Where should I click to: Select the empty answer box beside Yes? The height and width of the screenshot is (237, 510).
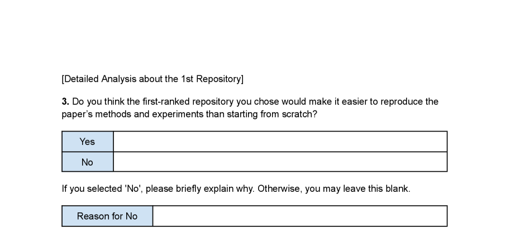coord(280,142)
